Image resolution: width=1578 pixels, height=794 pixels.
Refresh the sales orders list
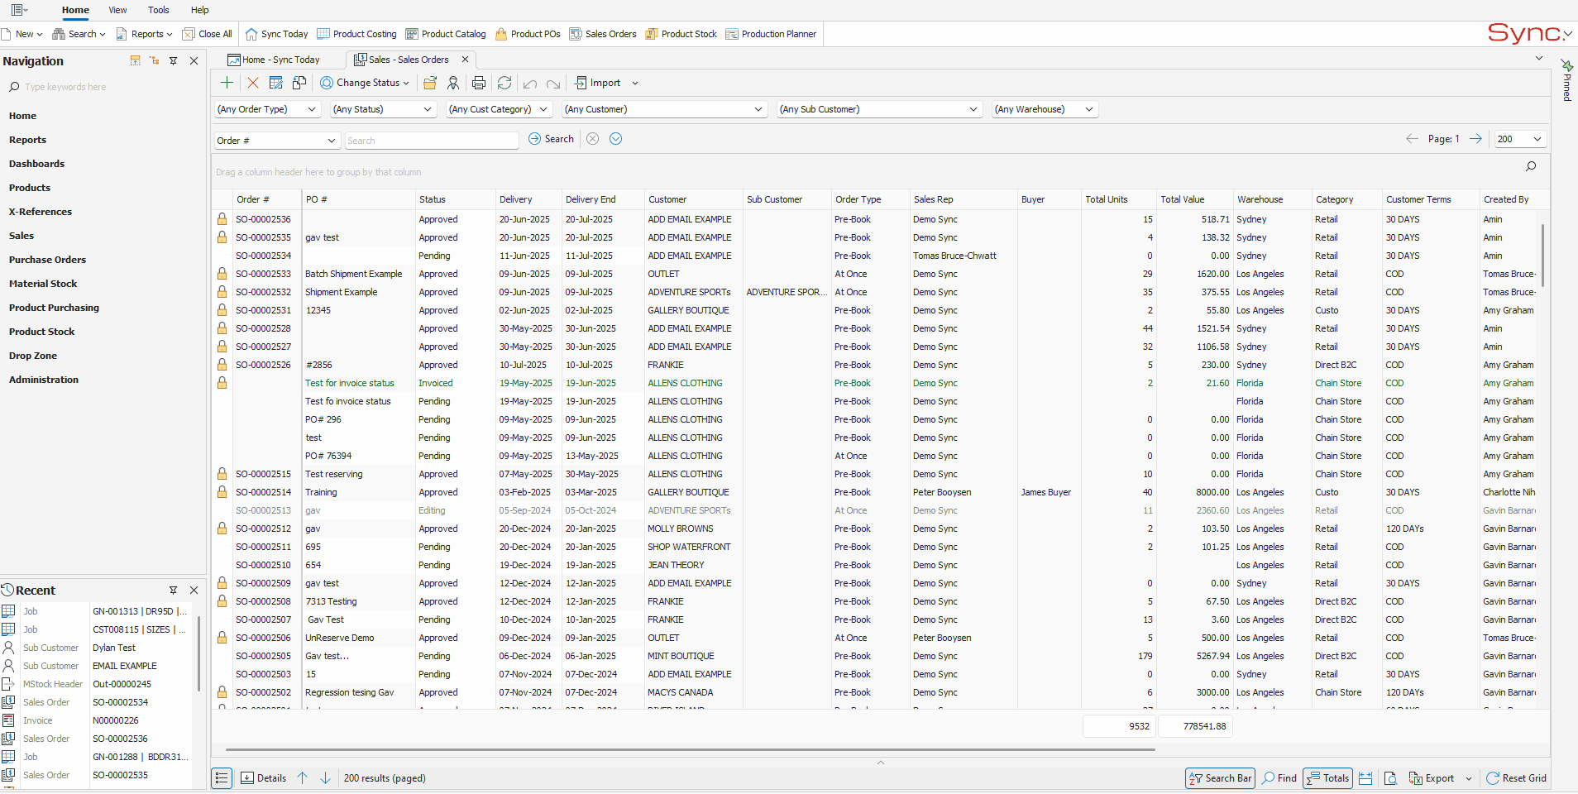tap(504, 83)
